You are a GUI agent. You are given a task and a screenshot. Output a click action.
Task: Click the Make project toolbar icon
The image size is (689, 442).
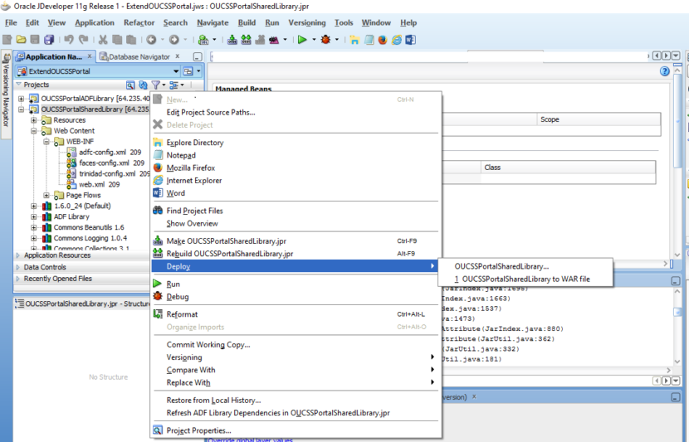click(232, 40)
